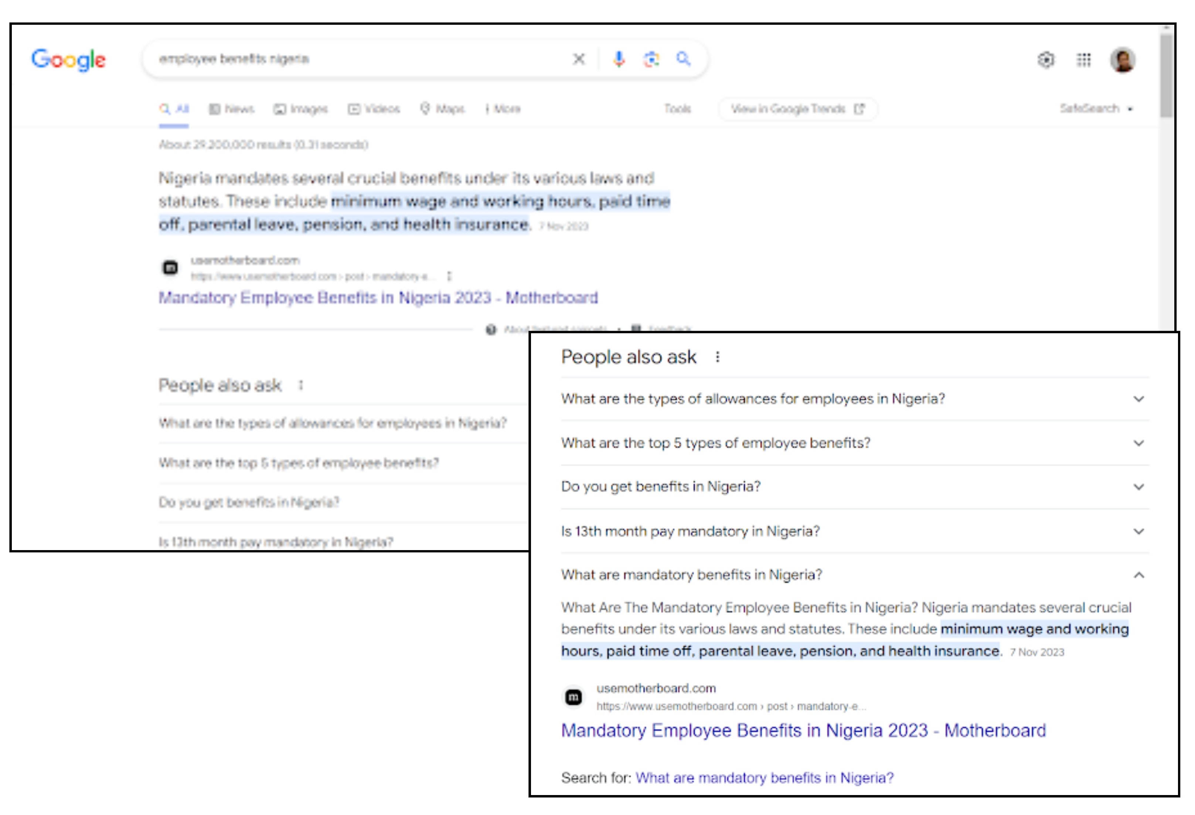Open the account profile avatar
The image size is (1195, 815).
[x=1123, y=59]
